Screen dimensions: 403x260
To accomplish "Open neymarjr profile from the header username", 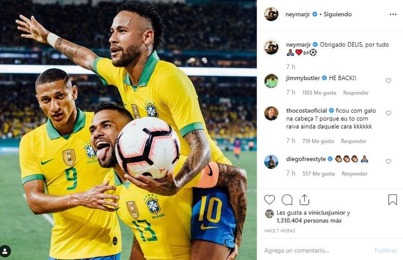I will [298, 14].
